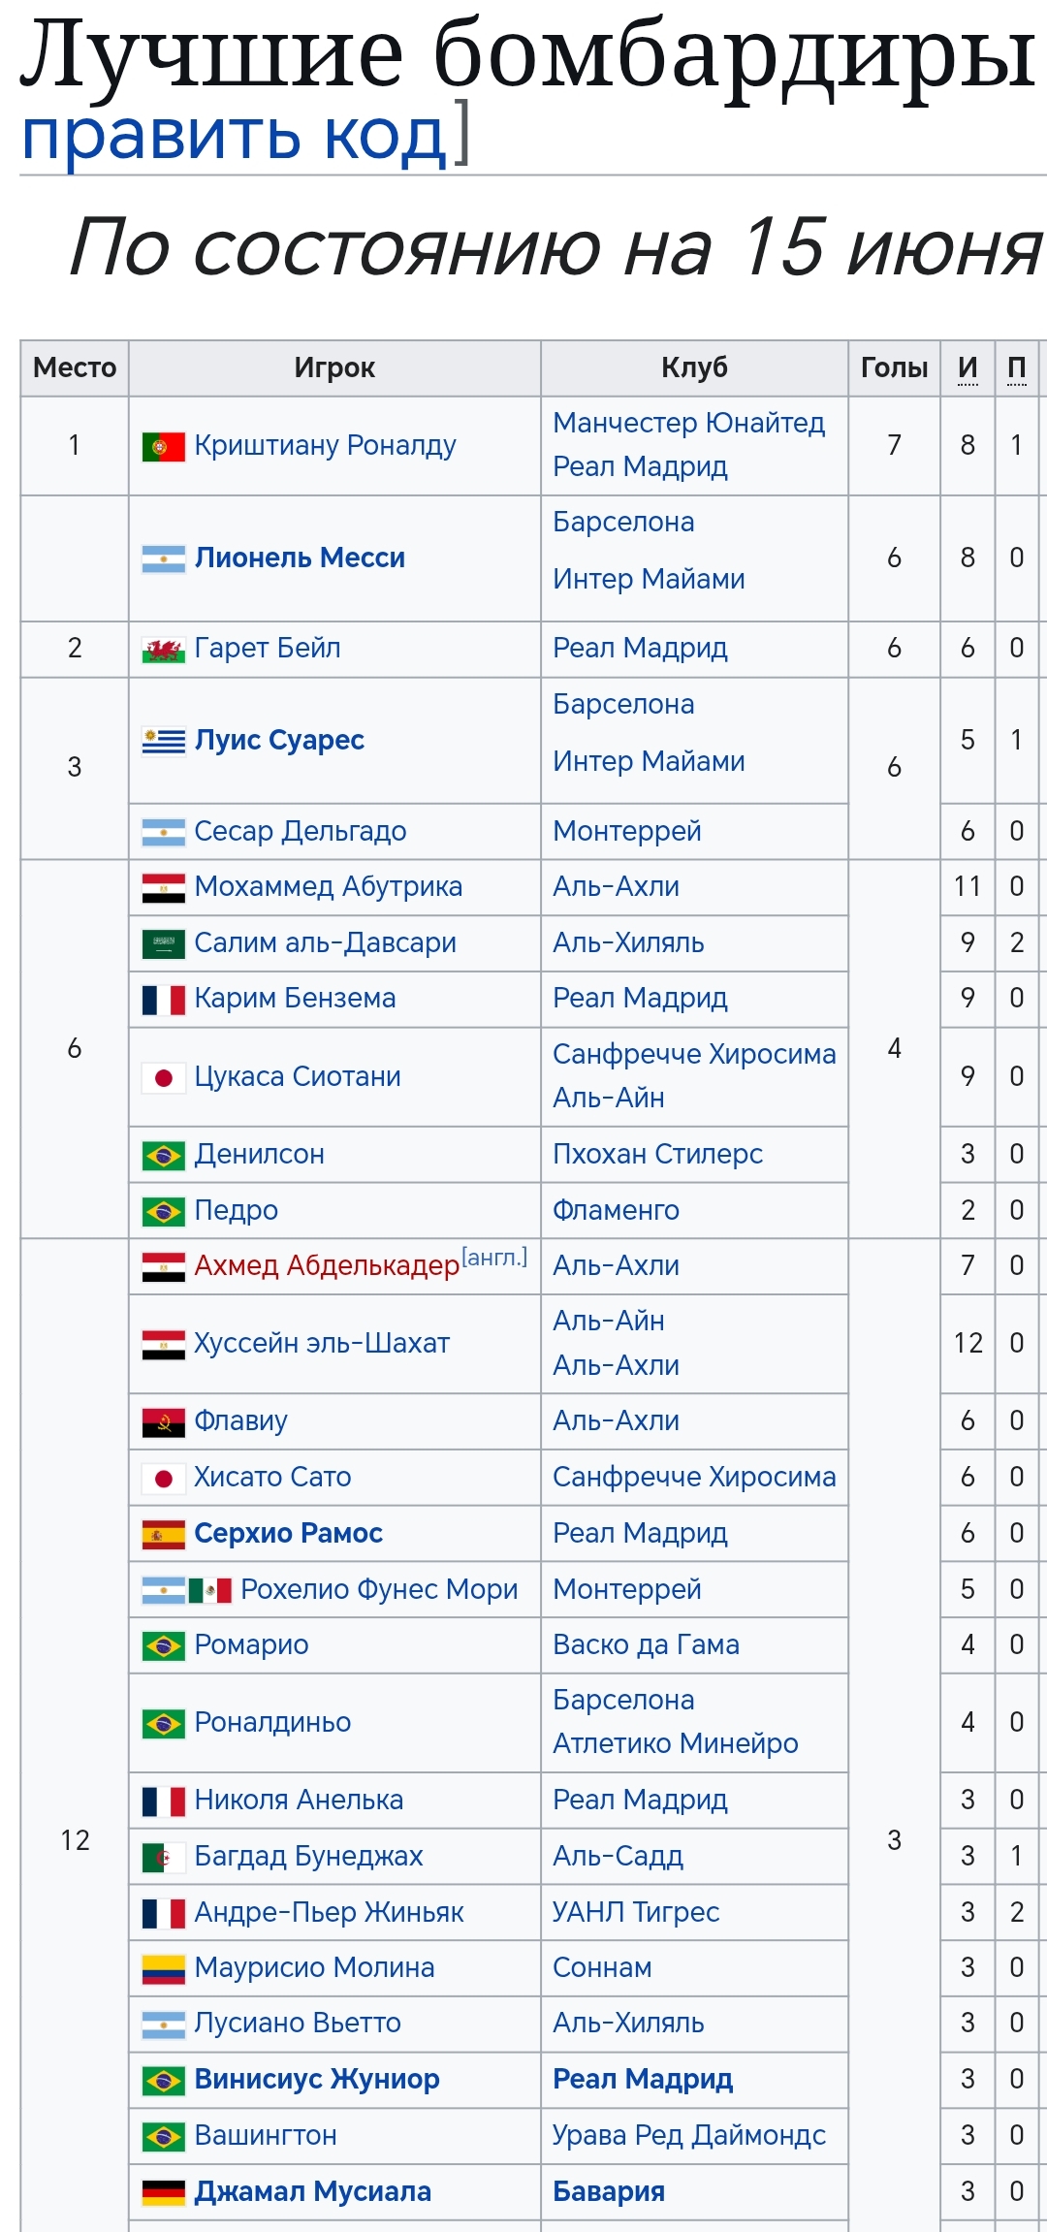This screenshot has height=2232, width=1047.
Task: Click the Mexico flag next to Рохелио Фунес Мори
Action: tap(209, 1590)
